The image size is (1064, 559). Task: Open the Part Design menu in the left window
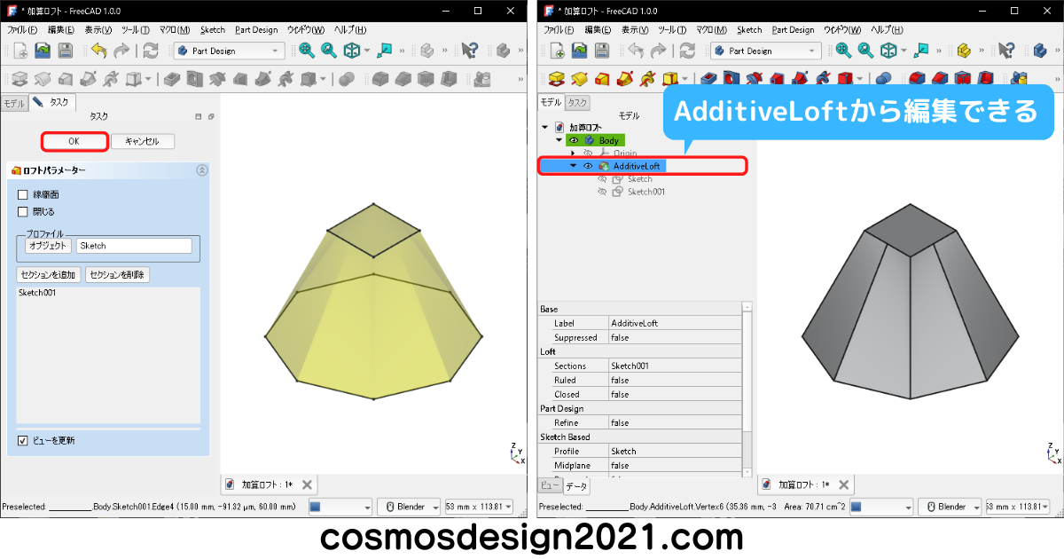256,29
